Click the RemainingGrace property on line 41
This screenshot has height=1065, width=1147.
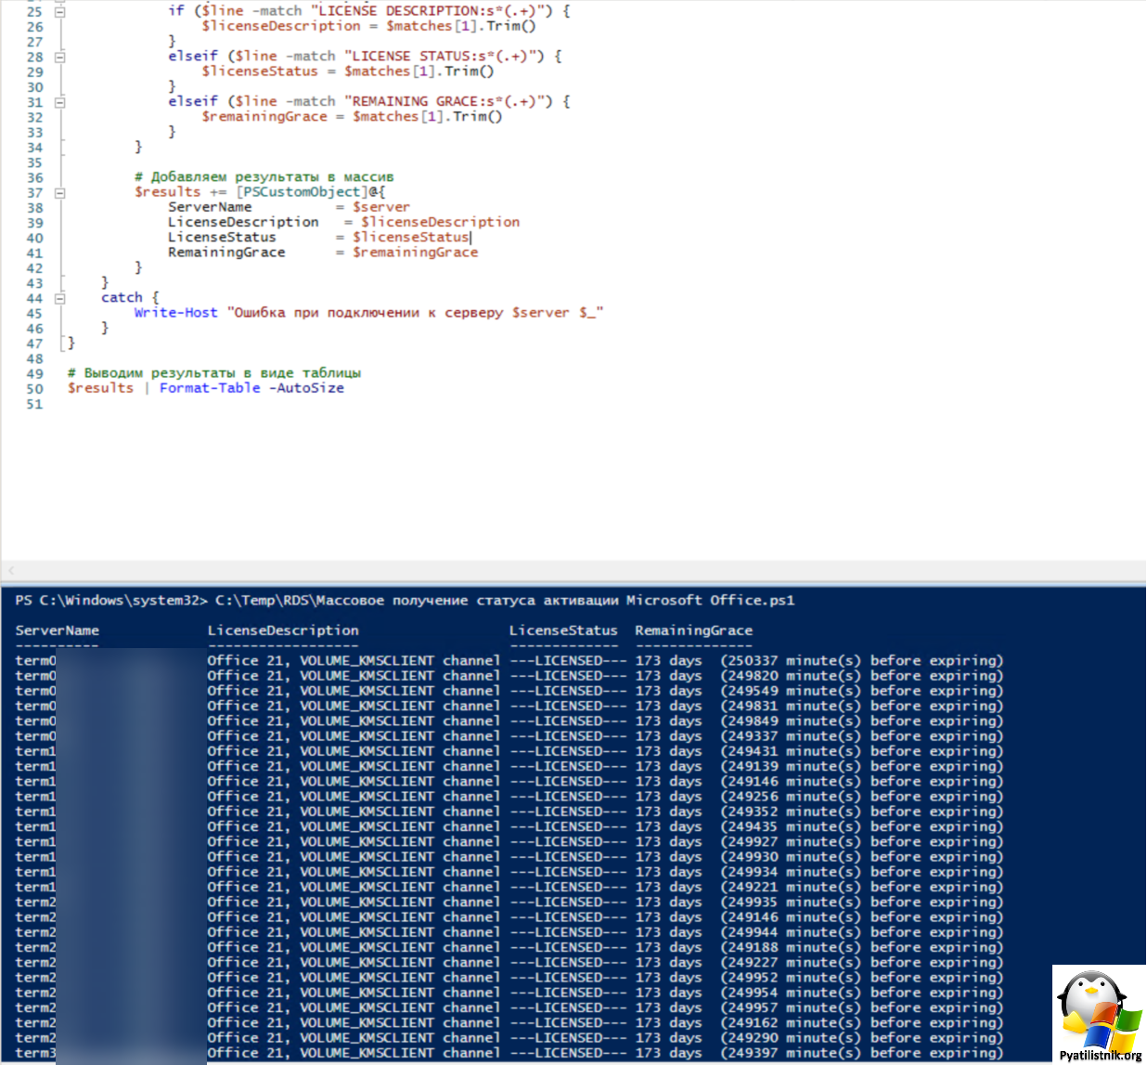(226, 253)
